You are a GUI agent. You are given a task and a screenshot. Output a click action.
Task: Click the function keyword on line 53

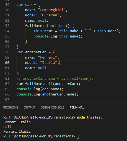coord(55,26)
